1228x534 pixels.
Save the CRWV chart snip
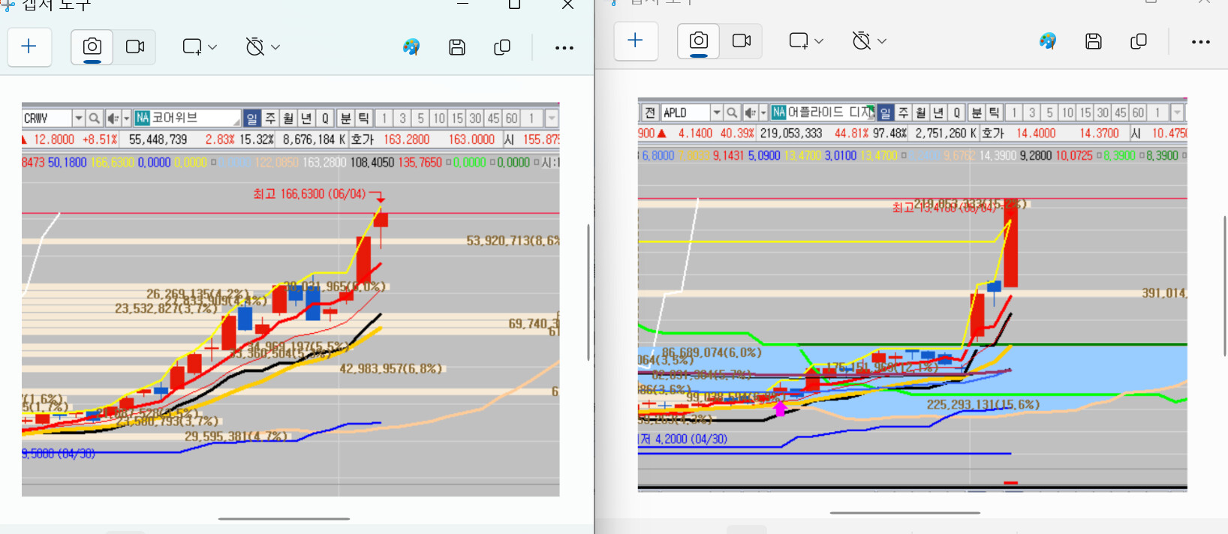pyautogui.click(x=457, y=47)
